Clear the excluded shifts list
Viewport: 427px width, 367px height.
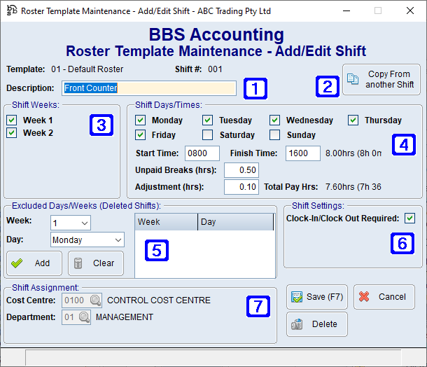96,263
